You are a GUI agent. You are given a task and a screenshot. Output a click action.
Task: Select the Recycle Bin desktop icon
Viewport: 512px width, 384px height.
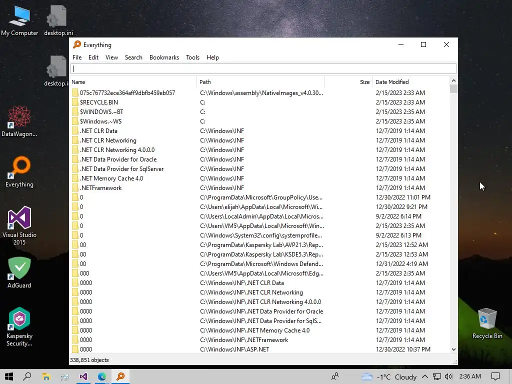point(487,323)
